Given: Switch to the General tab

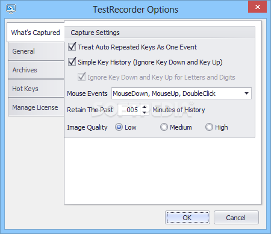Looking at the screenshot, I should (x=36, y=51).
